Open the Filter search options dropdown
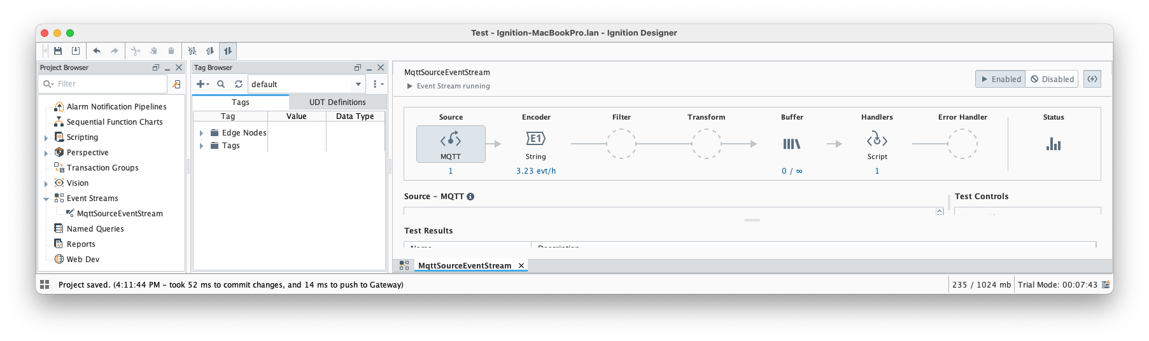 click(48, 84)
